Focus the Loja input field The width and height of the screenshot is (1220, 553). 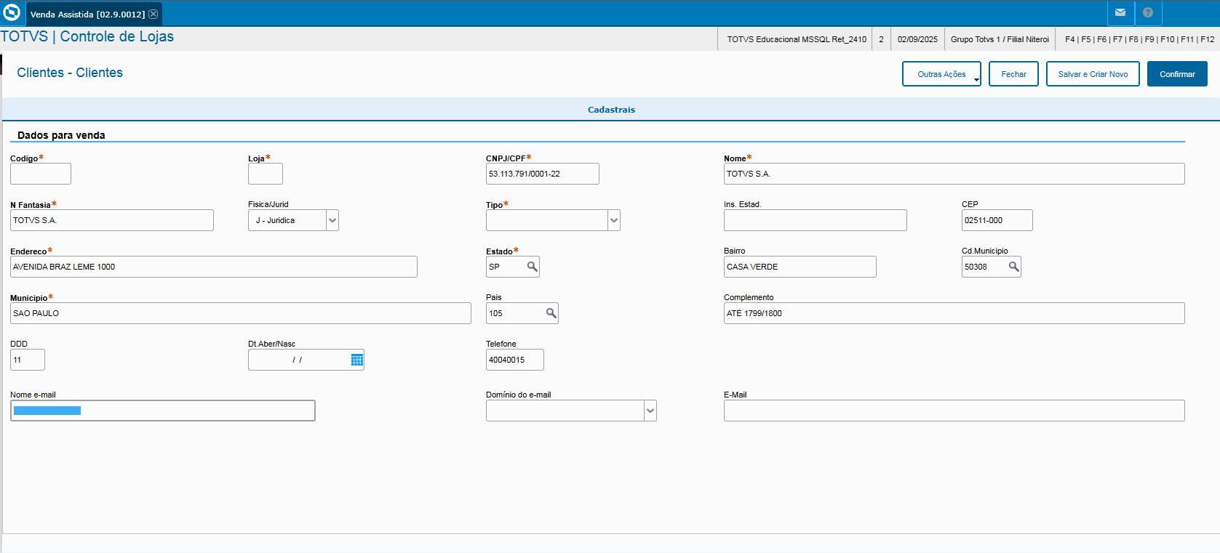266,174
